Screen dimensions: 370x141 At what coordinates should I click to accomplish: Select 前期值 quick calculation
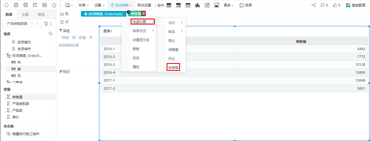coord(171,68)
